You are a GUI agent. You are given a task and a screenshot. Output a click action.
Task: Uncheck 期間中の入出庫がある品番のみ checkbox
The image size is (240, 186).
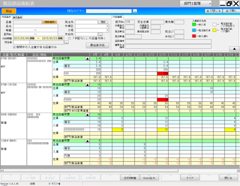15,47
